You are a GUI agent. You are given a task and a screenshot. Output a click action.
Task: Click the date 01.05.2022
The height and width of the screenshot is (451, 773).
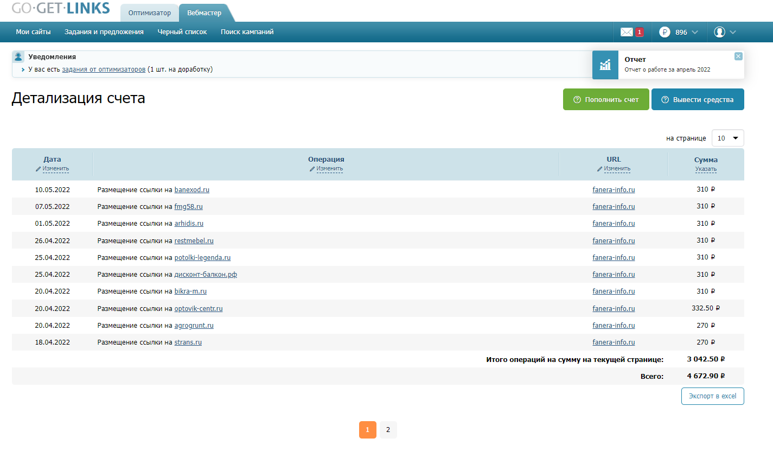53,224
